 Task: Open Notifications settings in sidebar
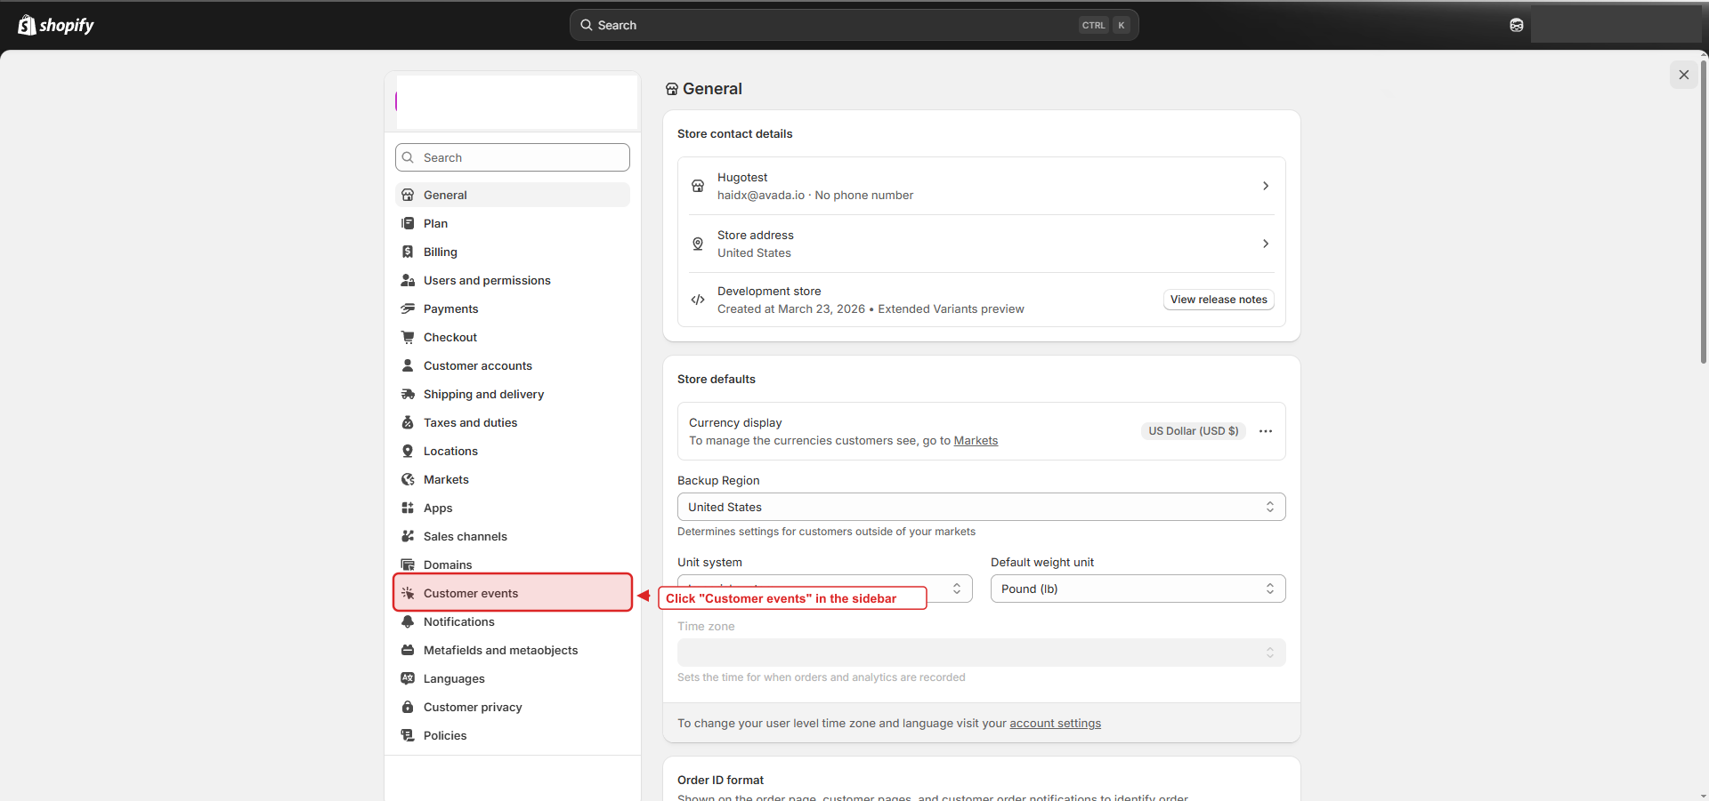tap(513, 621)
